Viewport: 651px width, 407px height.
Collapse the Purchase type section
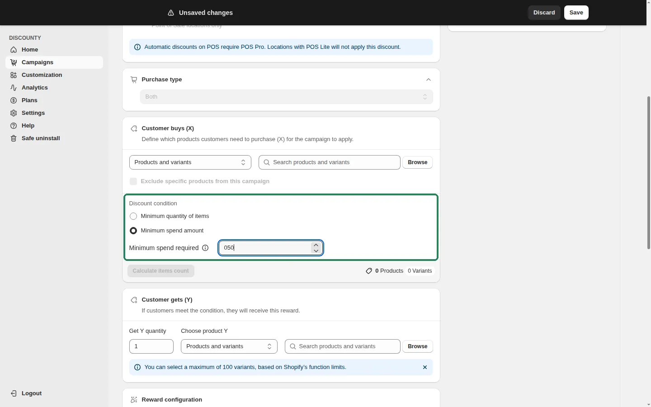428,80
